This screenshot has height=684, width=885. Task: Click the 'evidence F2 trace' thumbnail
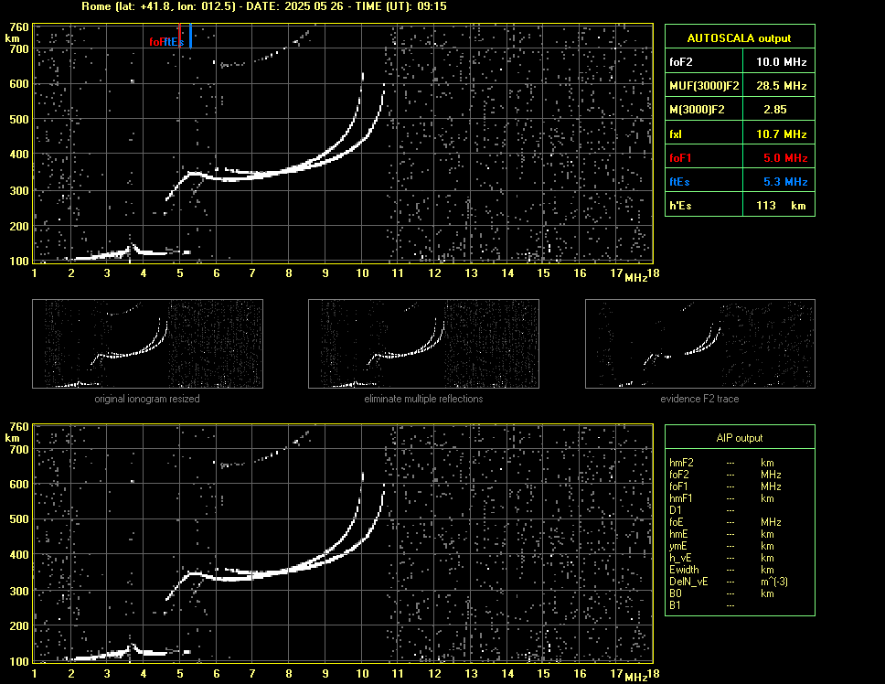pos(700,344)
